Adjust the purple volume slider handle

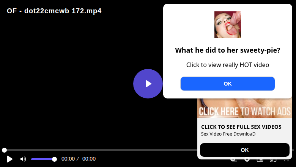tap(54, 159)
